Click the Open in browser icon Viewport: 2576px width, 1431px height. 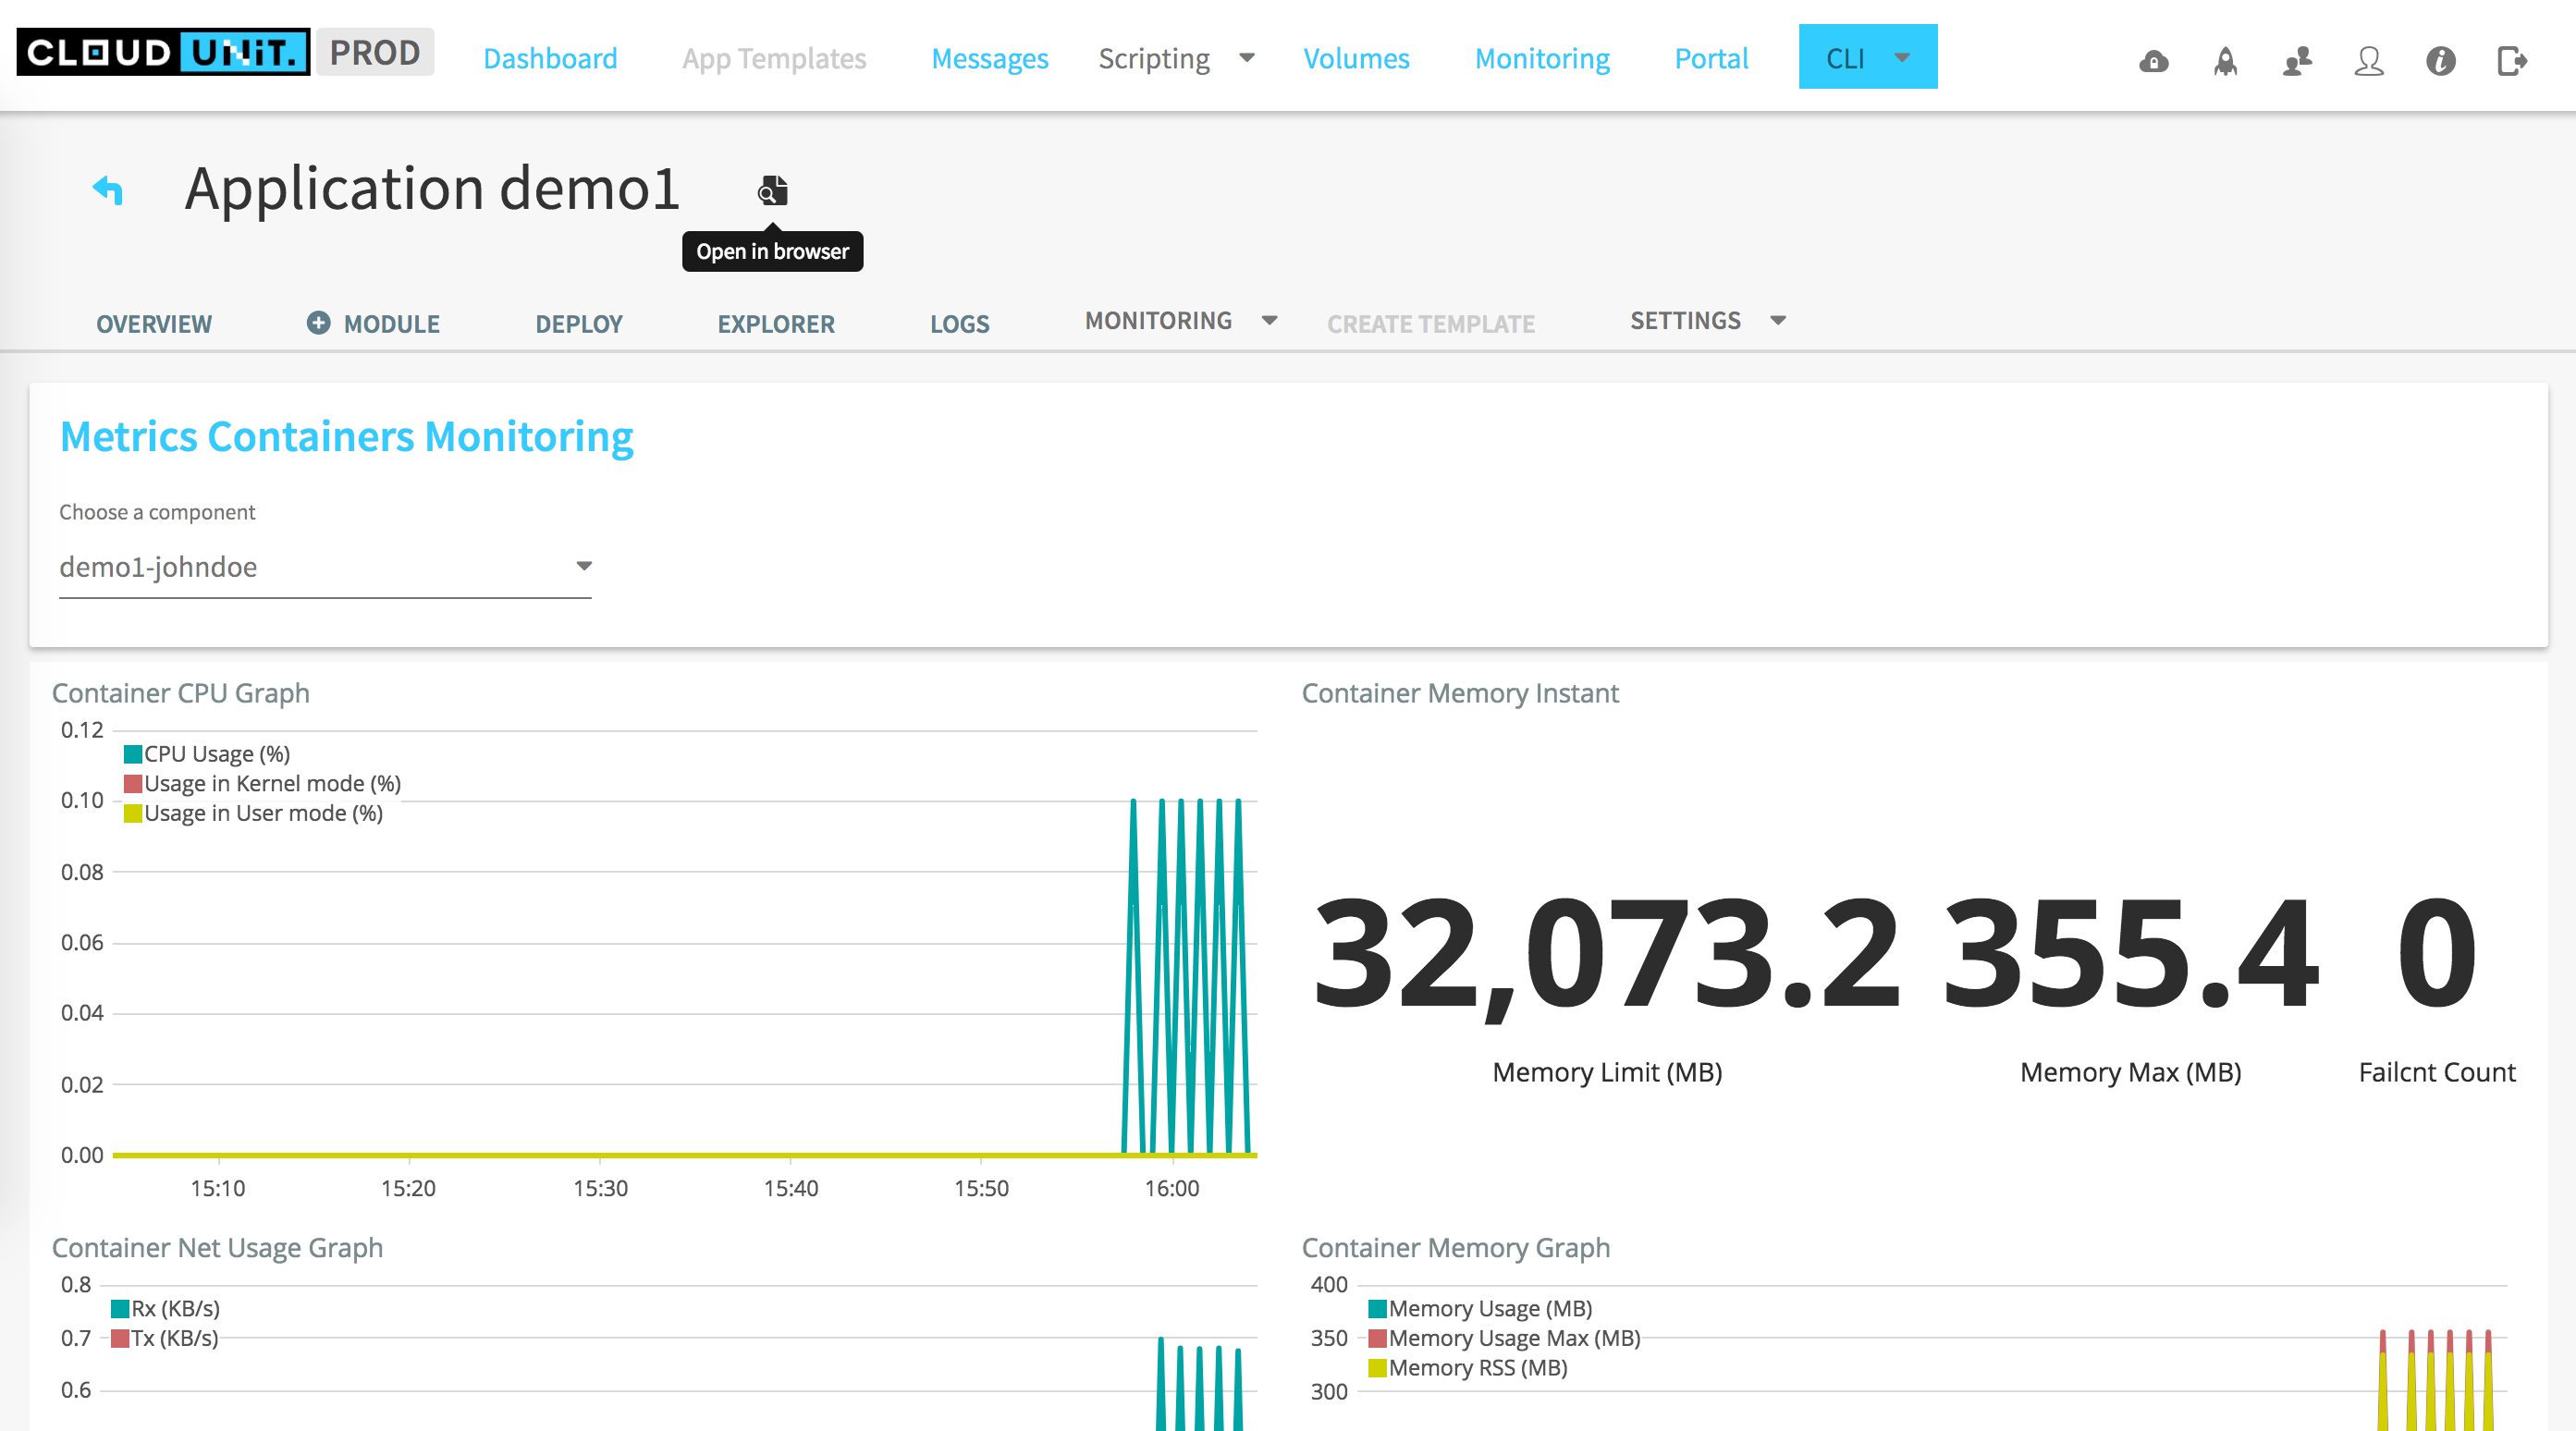(x=772, y=189)
